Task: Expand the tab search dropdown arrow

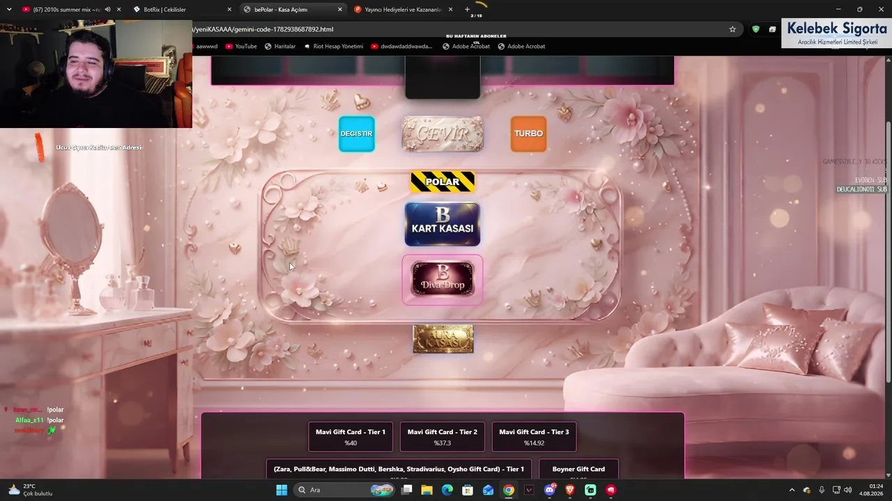Action: click(9, 10)
